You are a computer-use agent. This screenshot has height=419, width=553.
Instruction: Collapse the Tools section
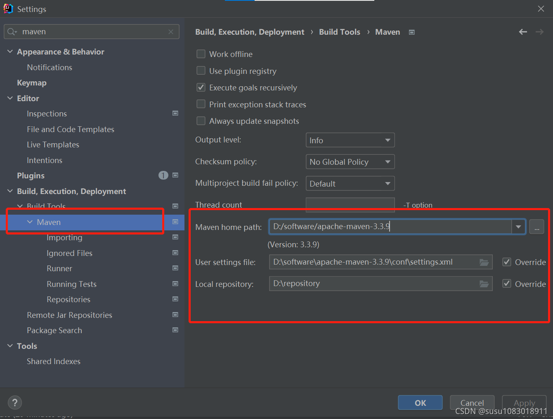pos(10,346)
